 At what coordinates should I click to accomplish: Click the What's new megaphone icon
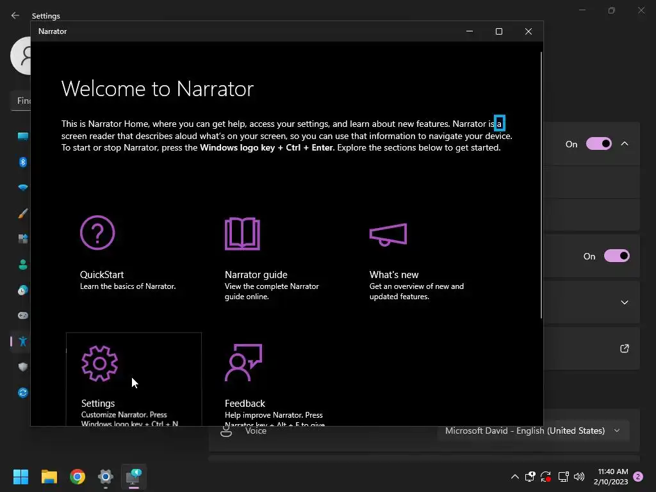point(388,234)
